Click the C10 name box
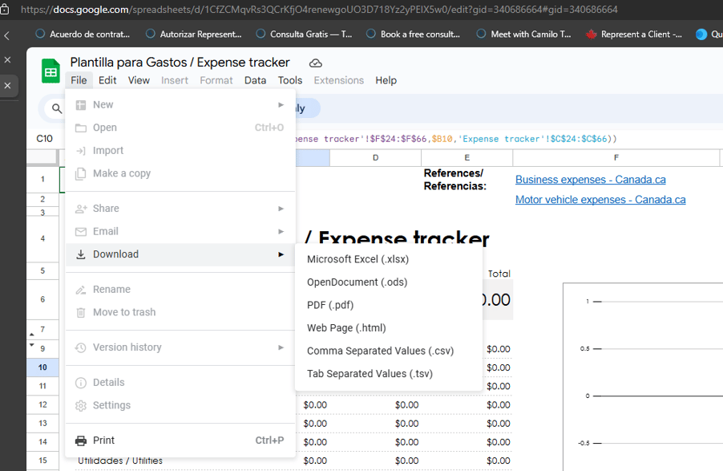Screen dimensions: 723x471 tap(45, 139)
